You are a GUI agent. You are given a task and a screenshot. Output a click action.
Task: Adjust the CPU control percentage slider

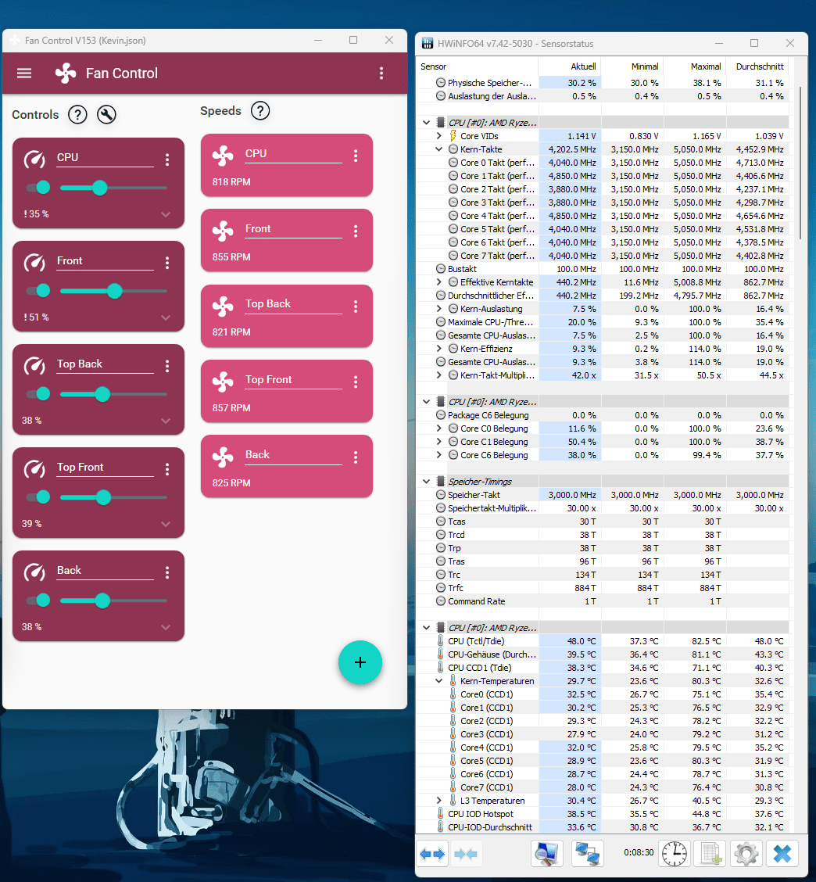(x=113, y=188)
